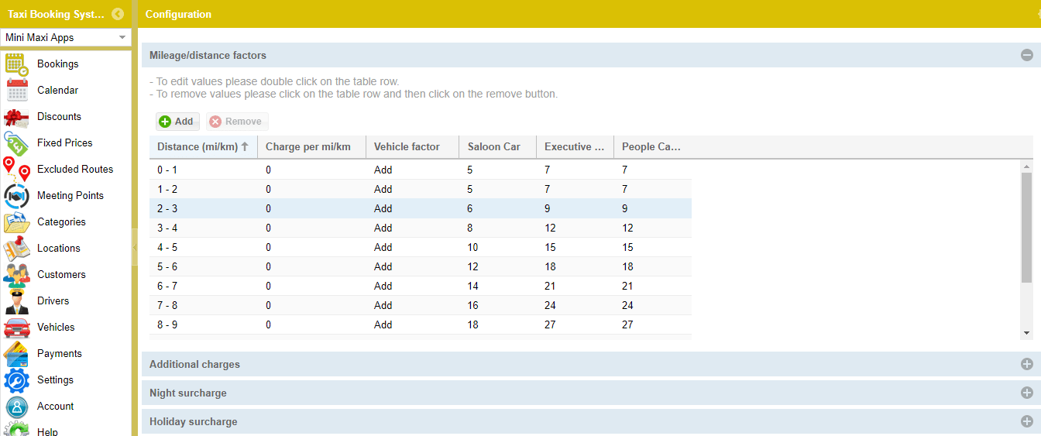Open the Bookings calendar-check icon

coord(17,64)
